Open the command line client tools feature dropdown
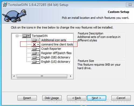 36,44
